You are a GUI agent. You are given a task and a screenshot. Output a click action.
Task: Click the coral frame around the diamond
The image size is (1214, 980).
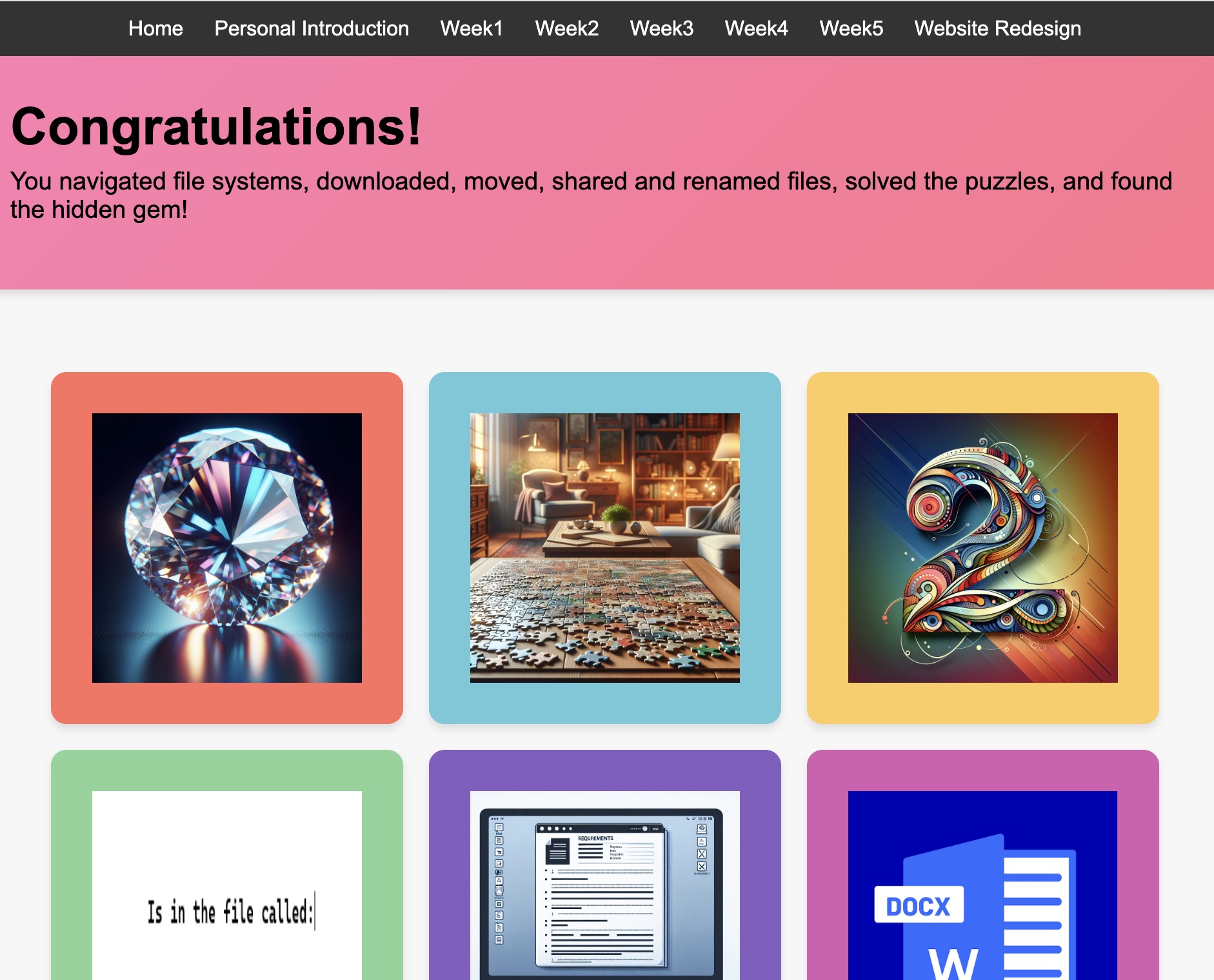pyautogui.click(x=71, y=548)
